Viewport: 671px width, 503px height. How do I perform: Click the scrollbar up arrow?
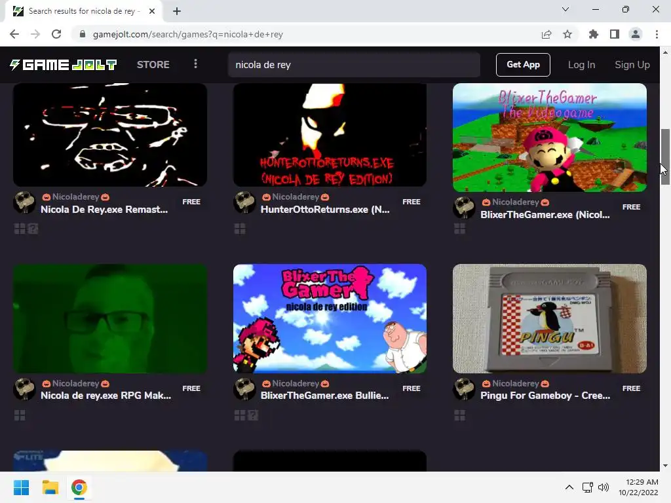click(x=665, y=52)
